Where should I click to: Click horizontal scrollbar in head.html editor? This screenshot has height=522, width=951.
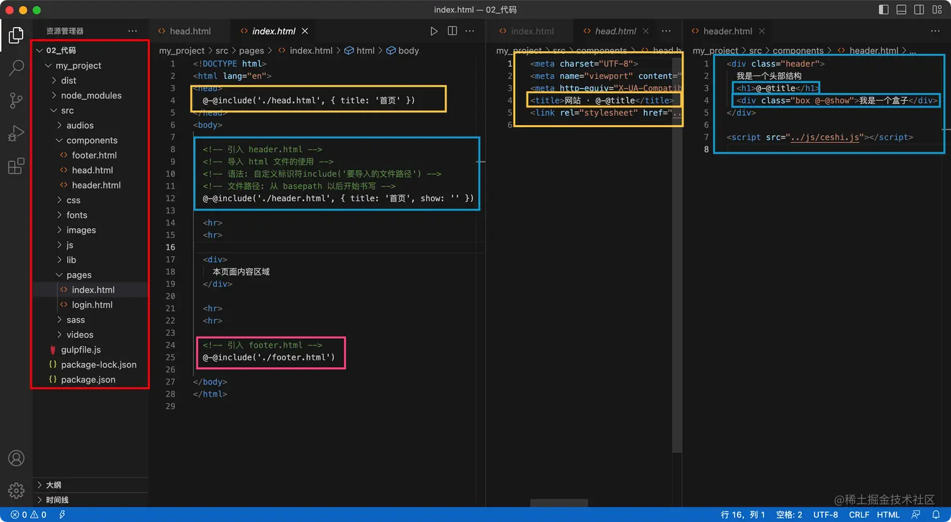pos(559,503)
